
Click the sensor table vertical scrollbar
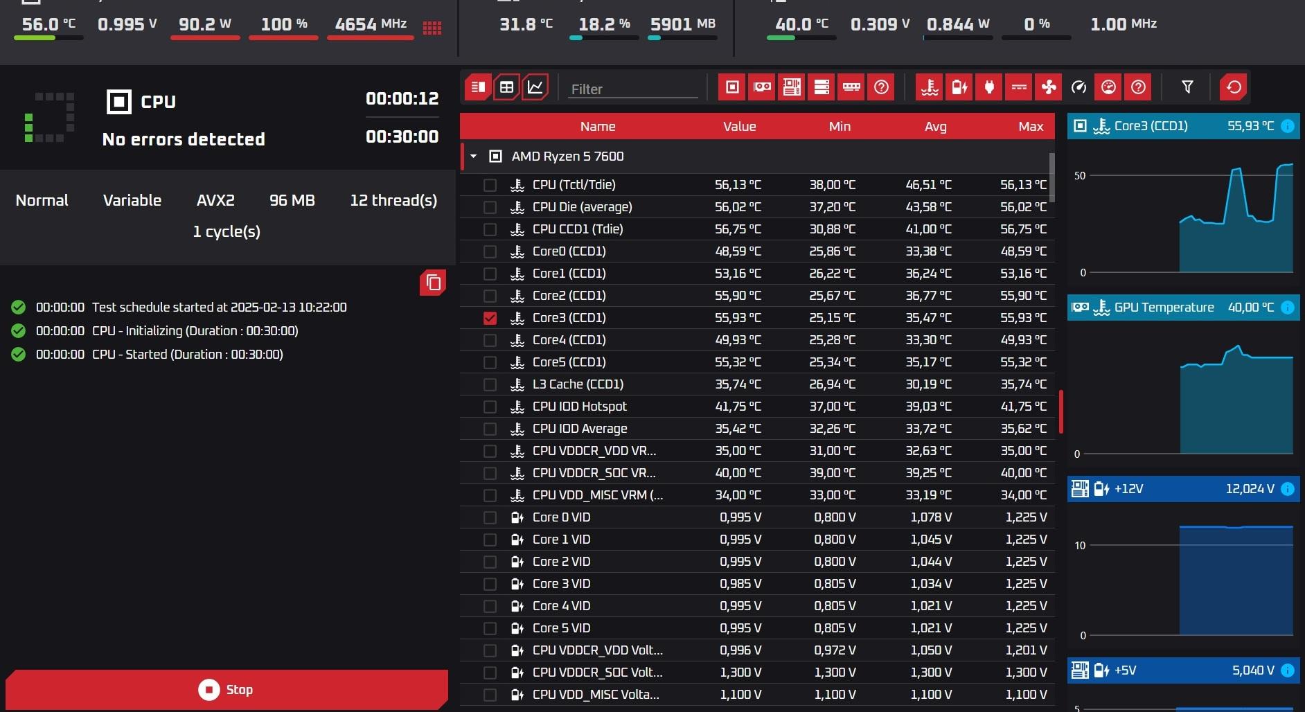click(x=1052, y=177)
